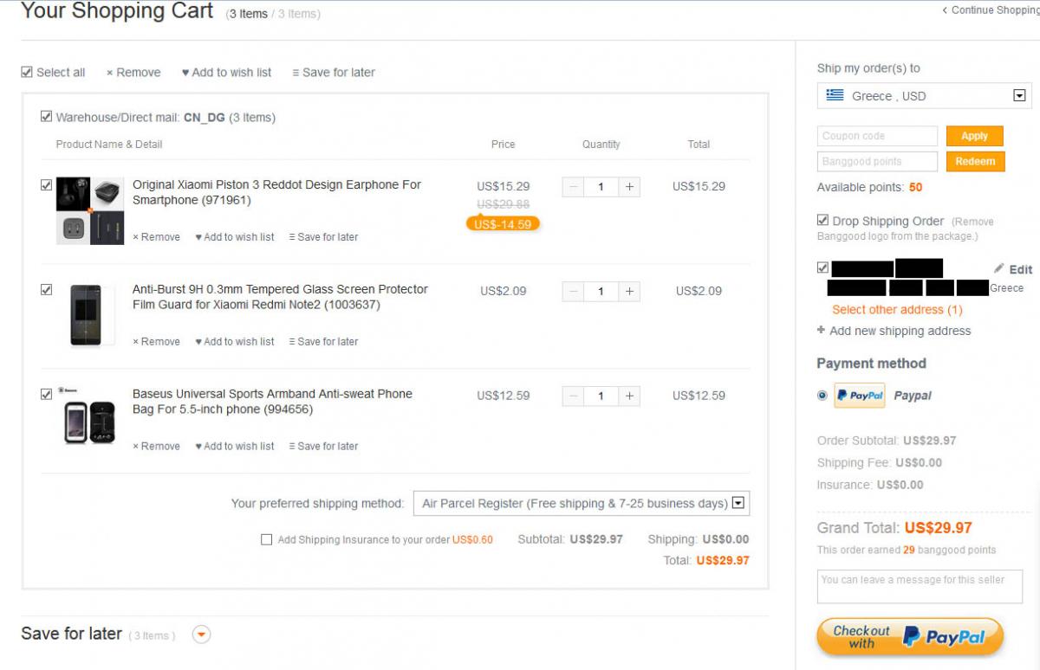The height and width of the screenshot is (670, 1040).
Task: Uncheck the Tempered Glass Screen Protector item
Action: point(46,290)
